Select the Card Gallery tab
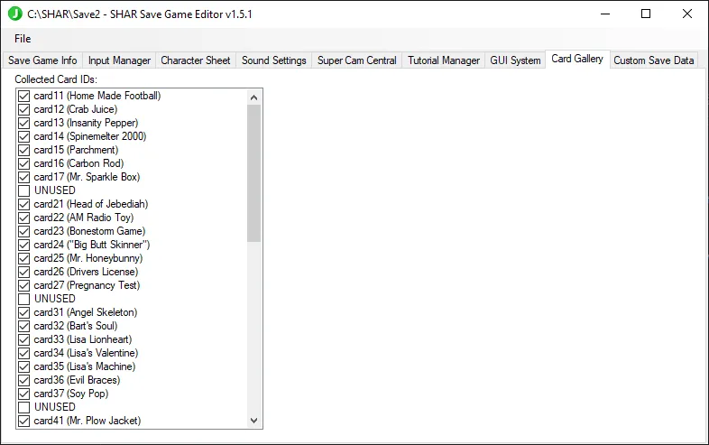The image size is (709, 445). click(577, 59)
